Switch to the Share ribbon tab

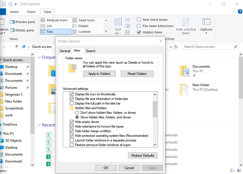(31, 12)
